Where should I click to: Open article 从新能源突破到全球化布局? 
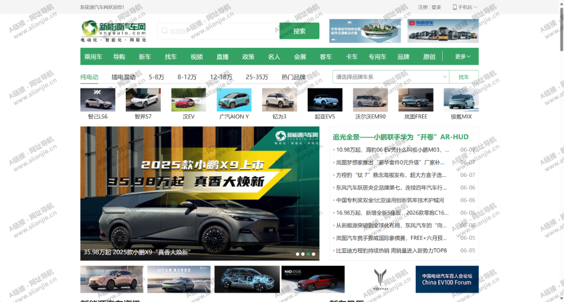(391, 225)
